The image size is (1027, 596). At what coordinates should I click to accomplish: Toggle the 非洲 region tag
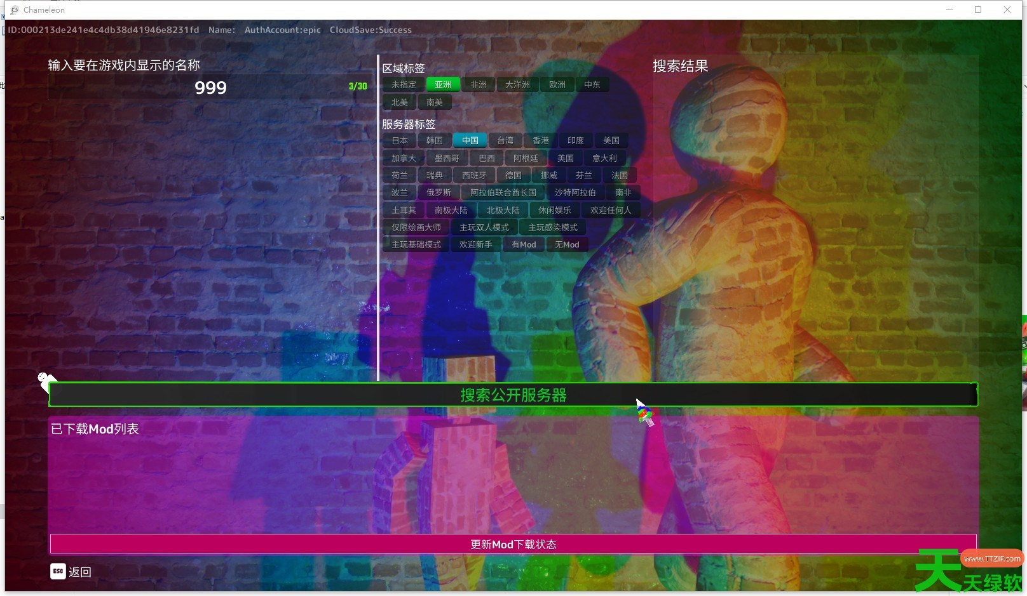tap(479, 84)
